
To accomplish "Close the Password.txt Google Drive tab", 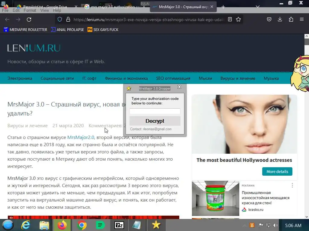I will 76,7.
